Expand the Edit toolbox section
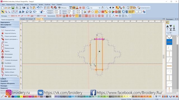Screen dimensions: 179x100 (10, 22)
